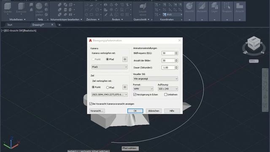Expand the Volumenkörper bearbeiten panel
The height and width of the screenshot is (152, 270).
(x=66, y=19)
